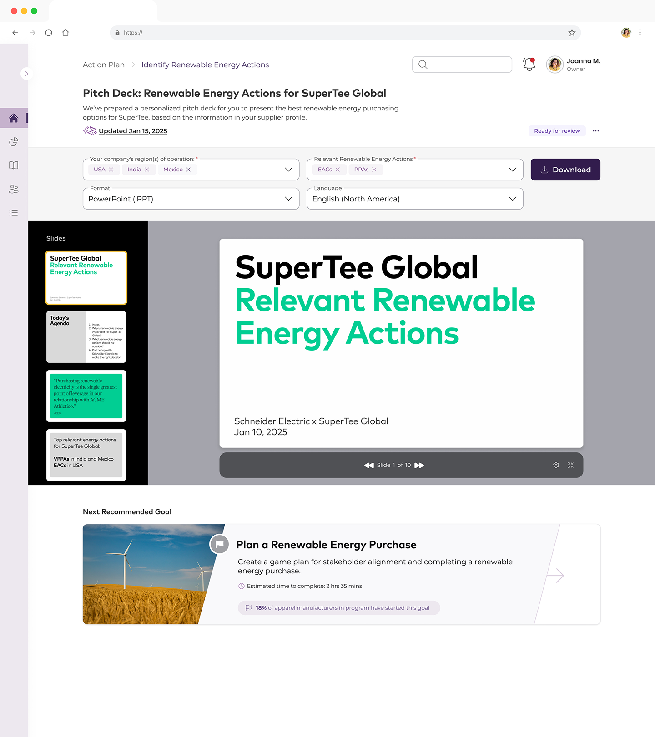Open the Home sidebar icon
The height and width of the screenshot is (737, 655).
tap(14, 118)
